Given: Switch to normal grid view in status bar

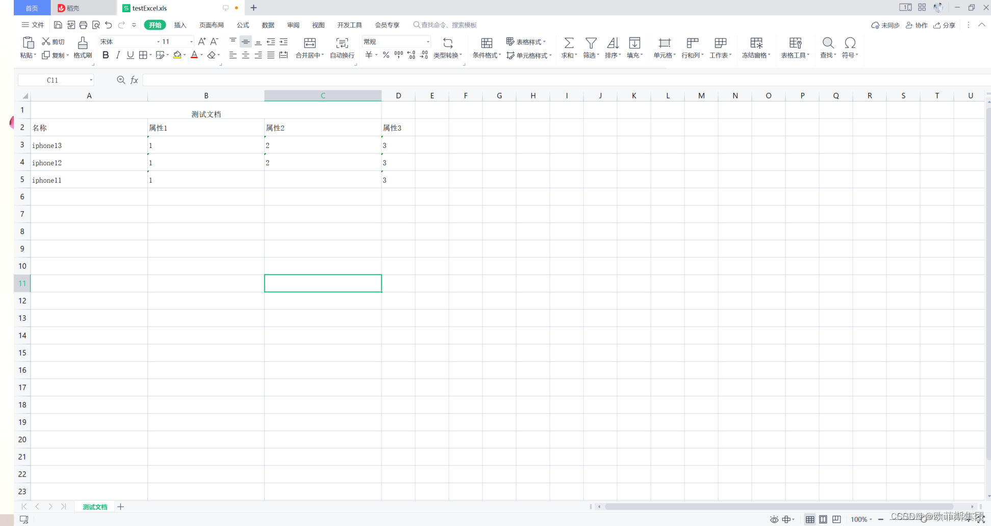Looking at the screenshot, I should 810,519.
